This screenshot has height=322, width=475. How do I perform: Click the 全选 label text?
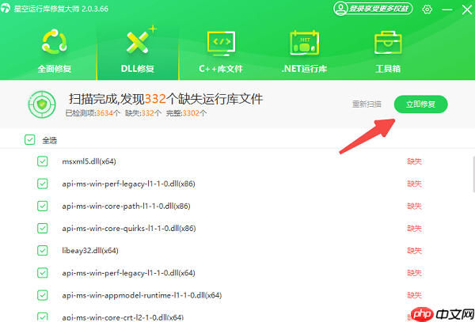(49, 140)
